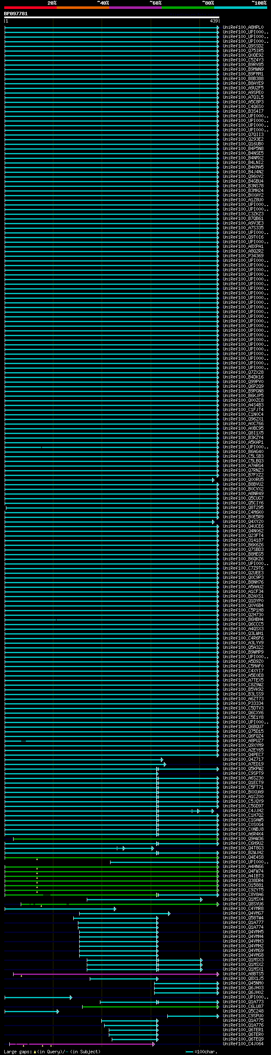Image resolution: width=271 pixels, height=1055 pixels.
Task: Select hit UniRef100_Q4E4S8
Action: click(243, 857)
